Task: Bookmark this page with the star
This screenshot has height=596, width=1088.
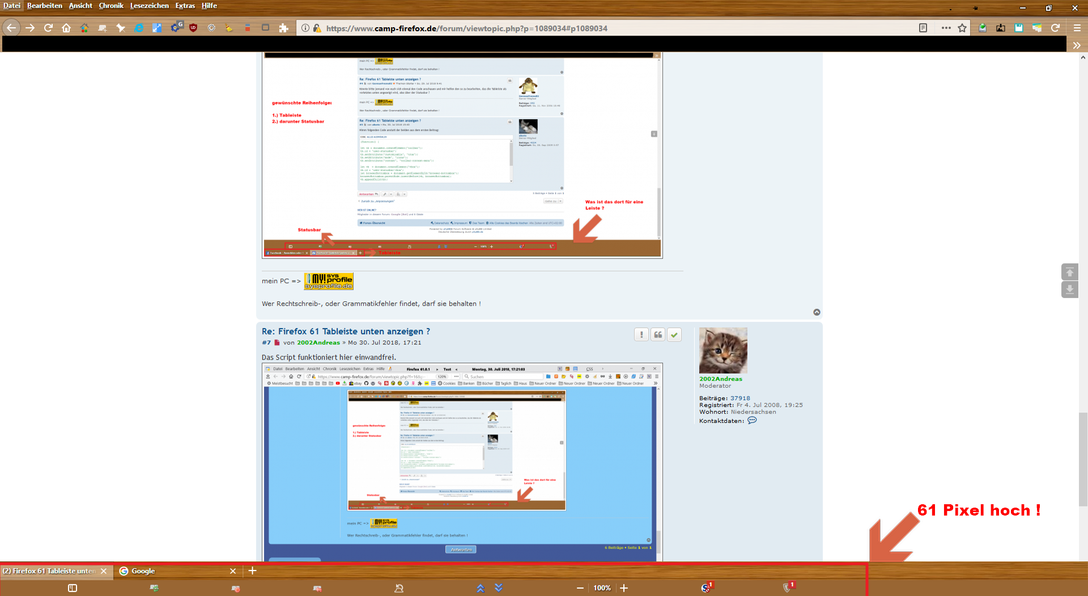Action: tap(962, 28)
